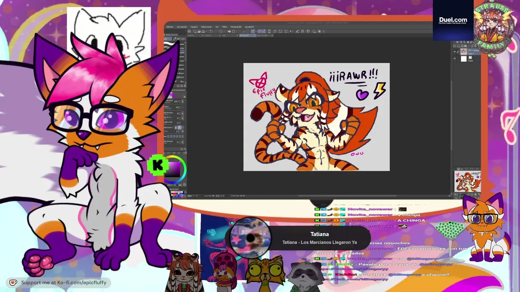Open the Ver menu
This screenshot has width=520, height=292.
click(x=217, y=27)
